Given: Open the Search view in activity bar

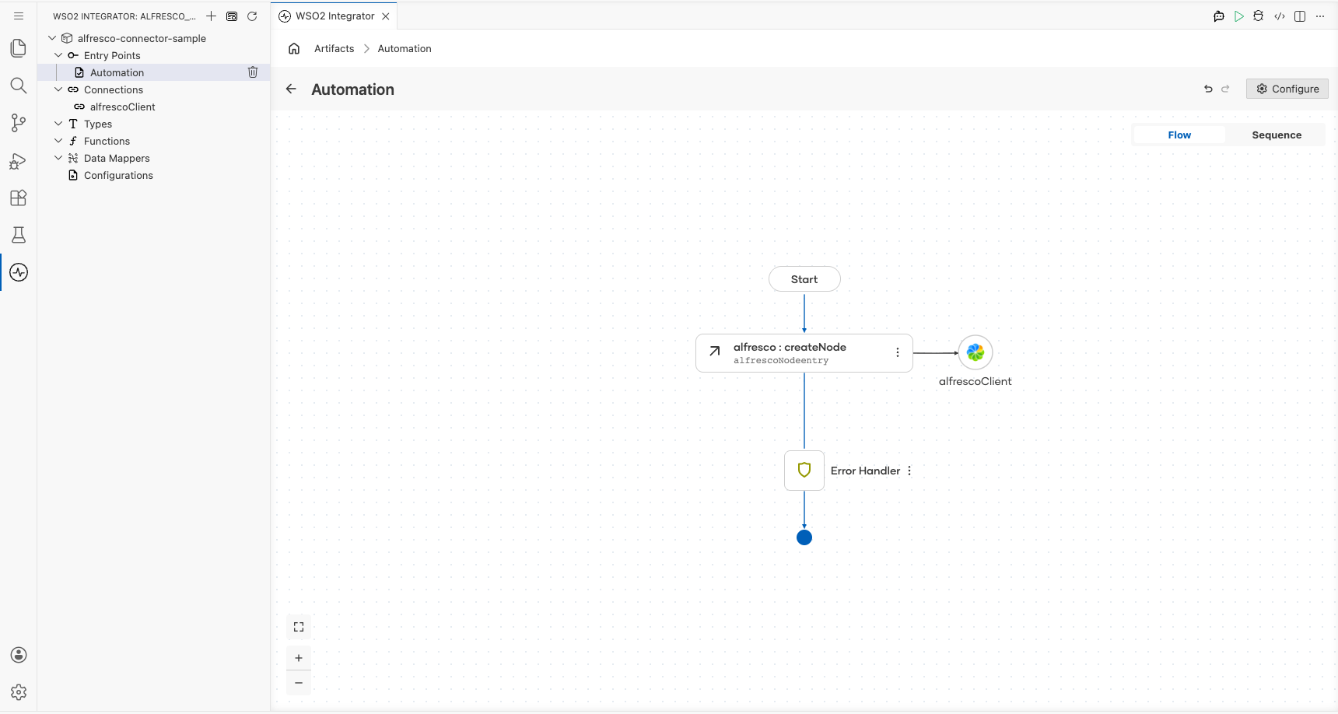Looking at the screenshot, I should coord(19,86).
